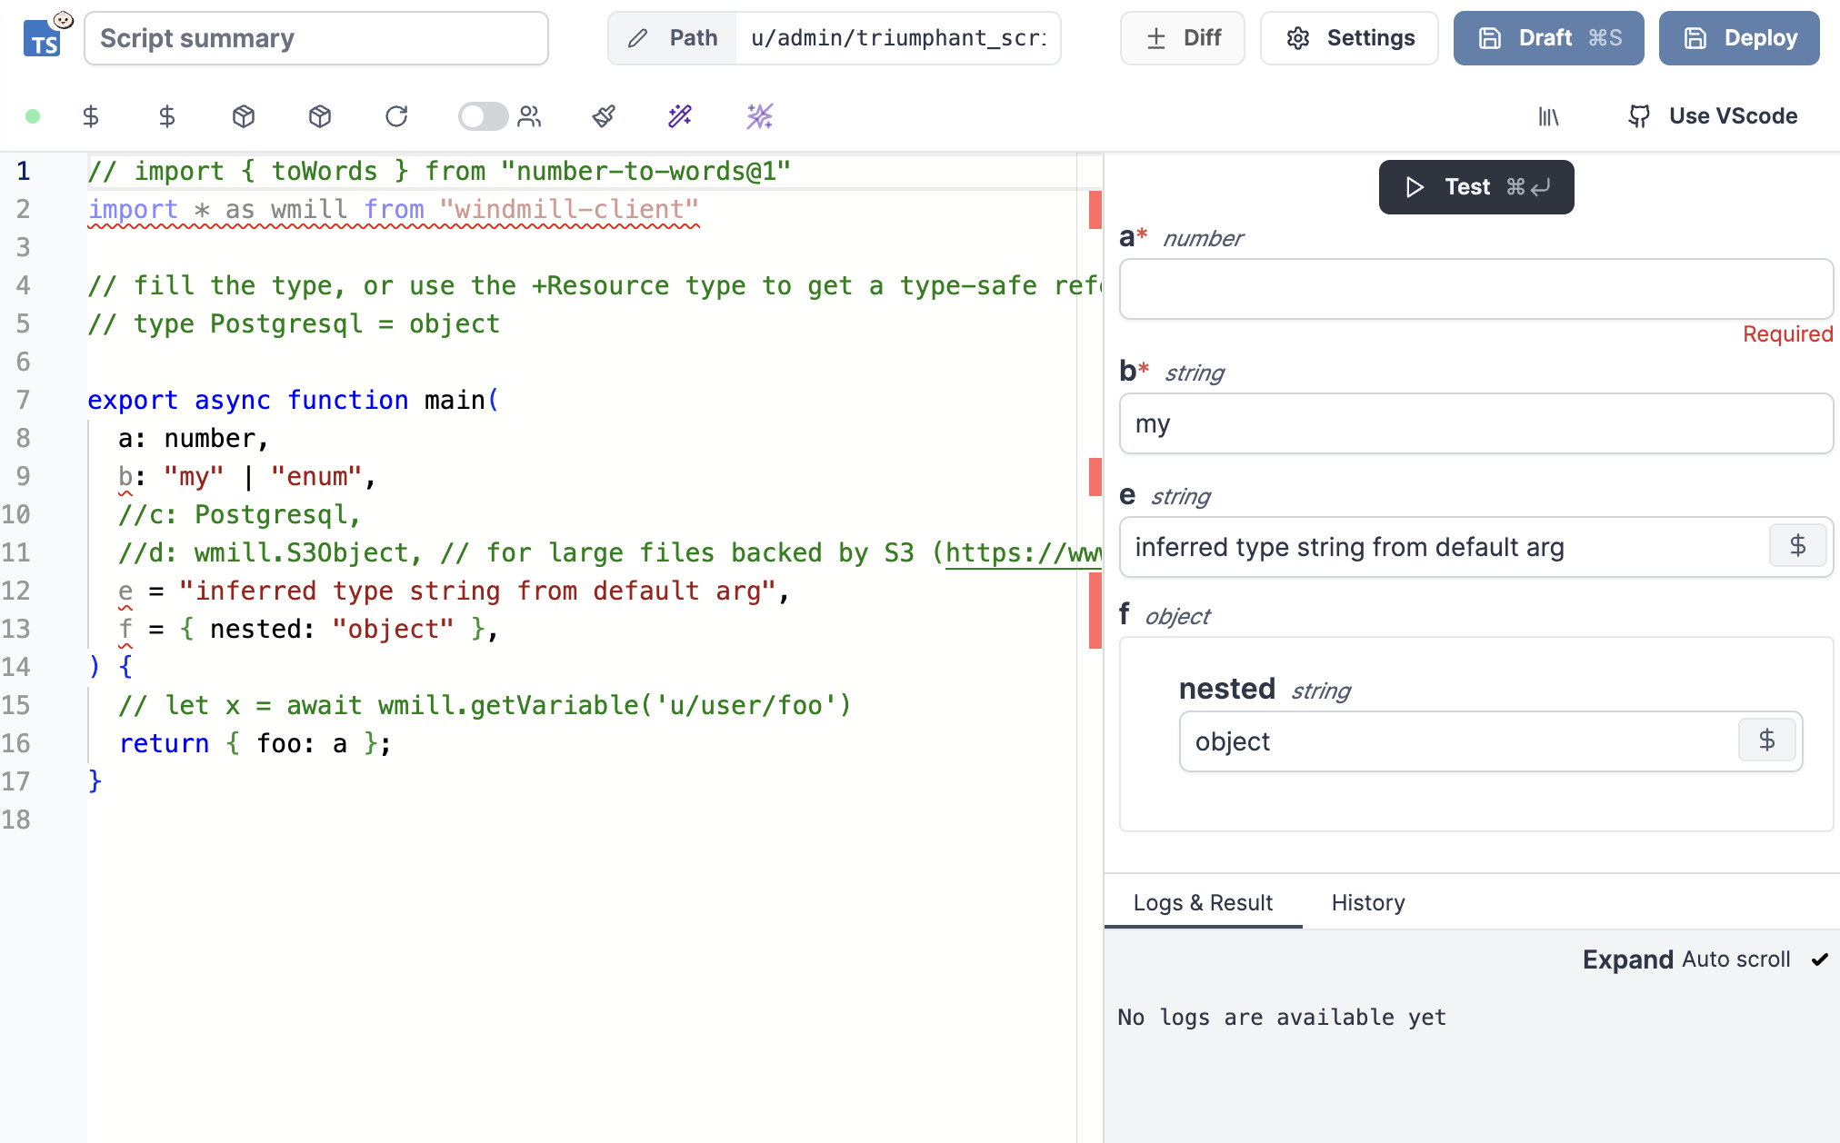
Task: Open the Settings button
Action: coord(1349,38)
